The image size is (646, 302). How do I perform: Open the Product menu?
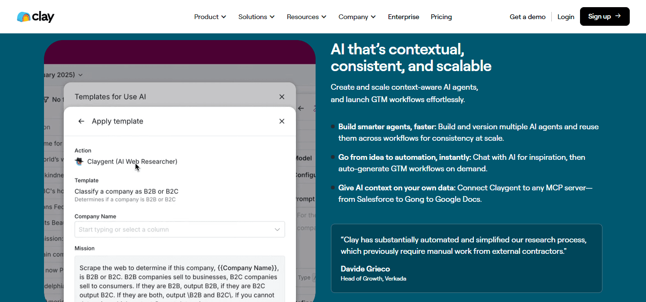[210, 17]
